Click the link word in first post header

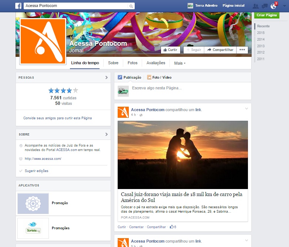click(198, 110)
